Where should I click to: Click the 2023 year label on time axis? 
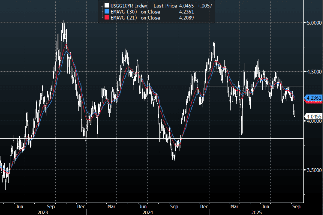42,212
